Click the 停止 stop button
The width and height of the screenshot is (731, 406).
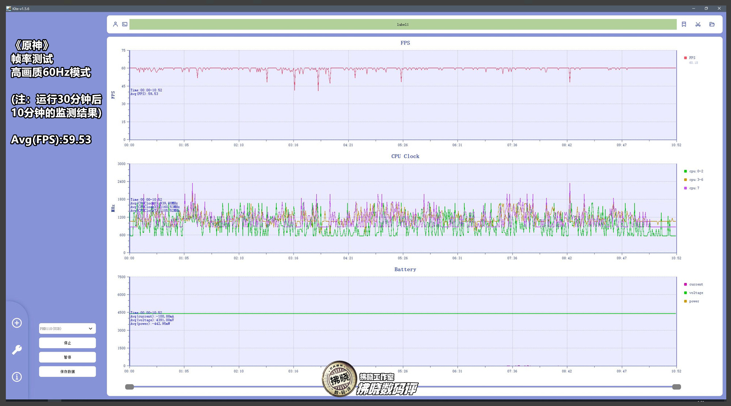coord(67,343)
